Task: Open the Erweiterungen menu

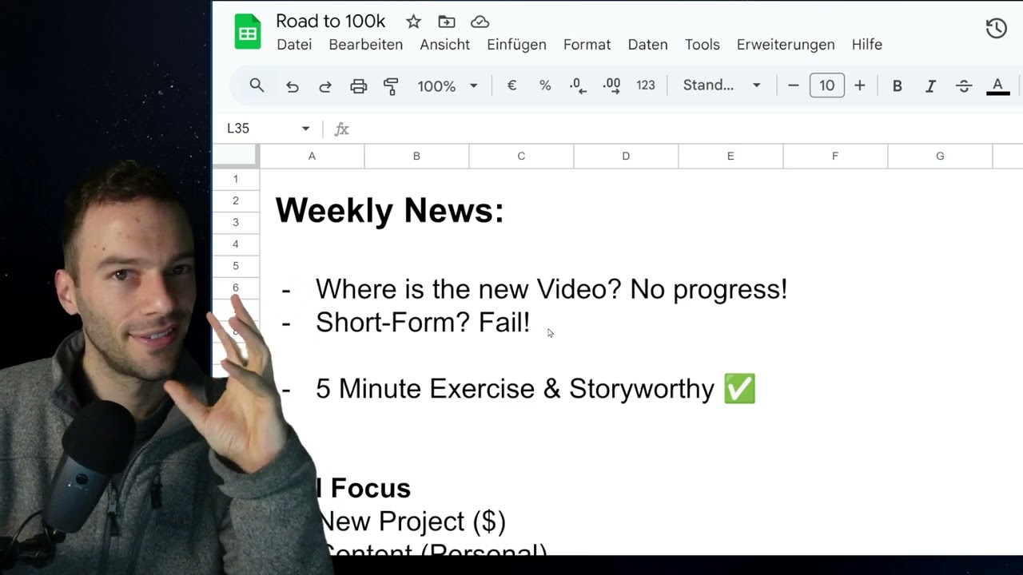Action: (786, 45)
